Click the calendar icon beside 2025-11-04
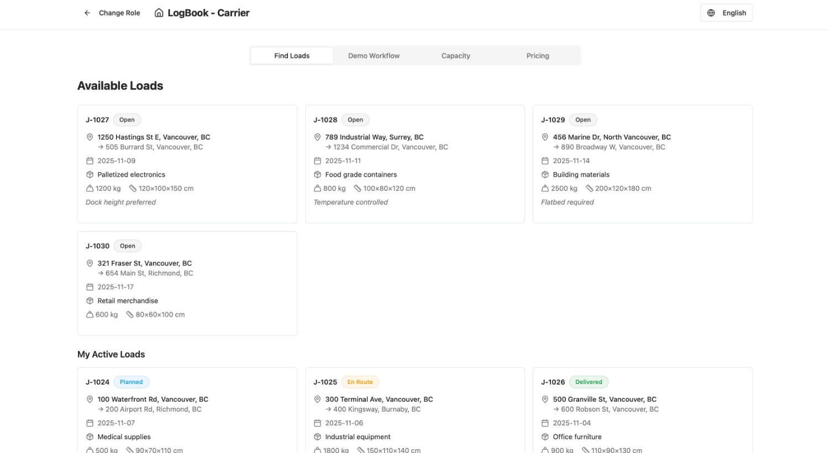Viewport: 829px width, 453px height. 545,423
